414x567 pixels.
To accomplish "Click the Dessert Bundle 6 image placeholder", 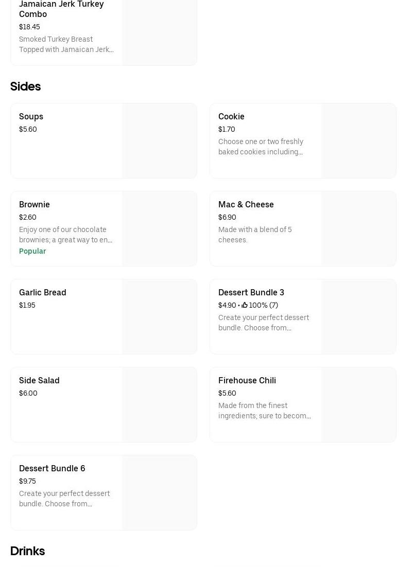I will pyautogui.click(x=159, y=493).
